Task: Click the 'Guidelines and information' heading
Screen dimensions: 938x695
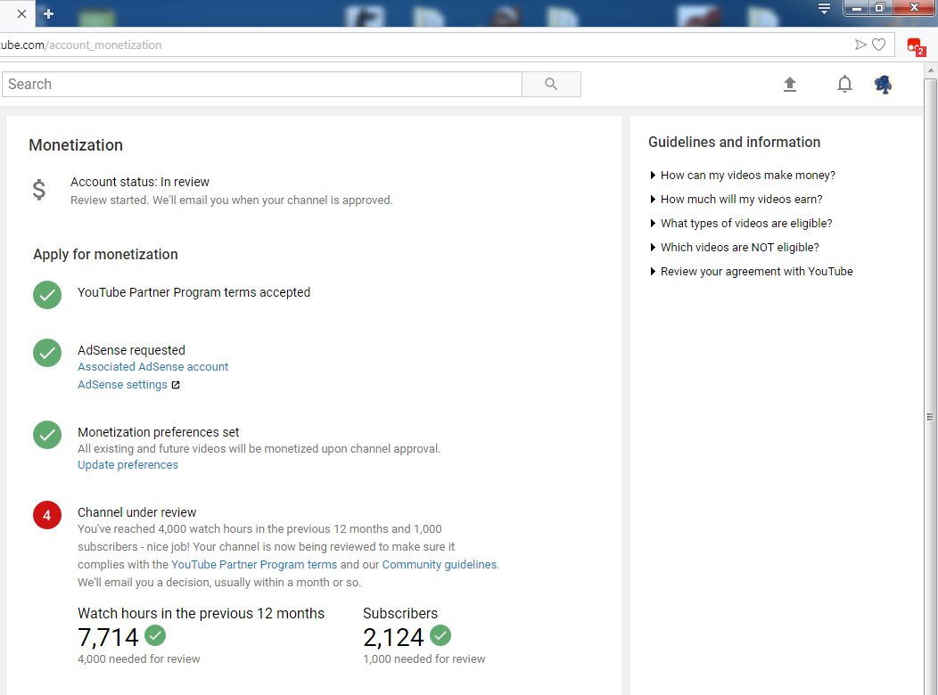Action: pos(734,143)
